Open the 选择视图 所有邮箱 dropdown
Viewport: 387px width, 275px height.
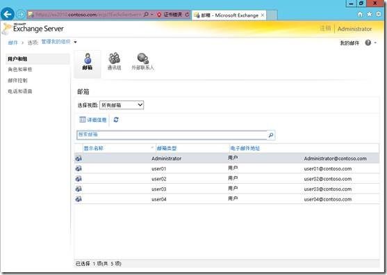coord(122,105)
